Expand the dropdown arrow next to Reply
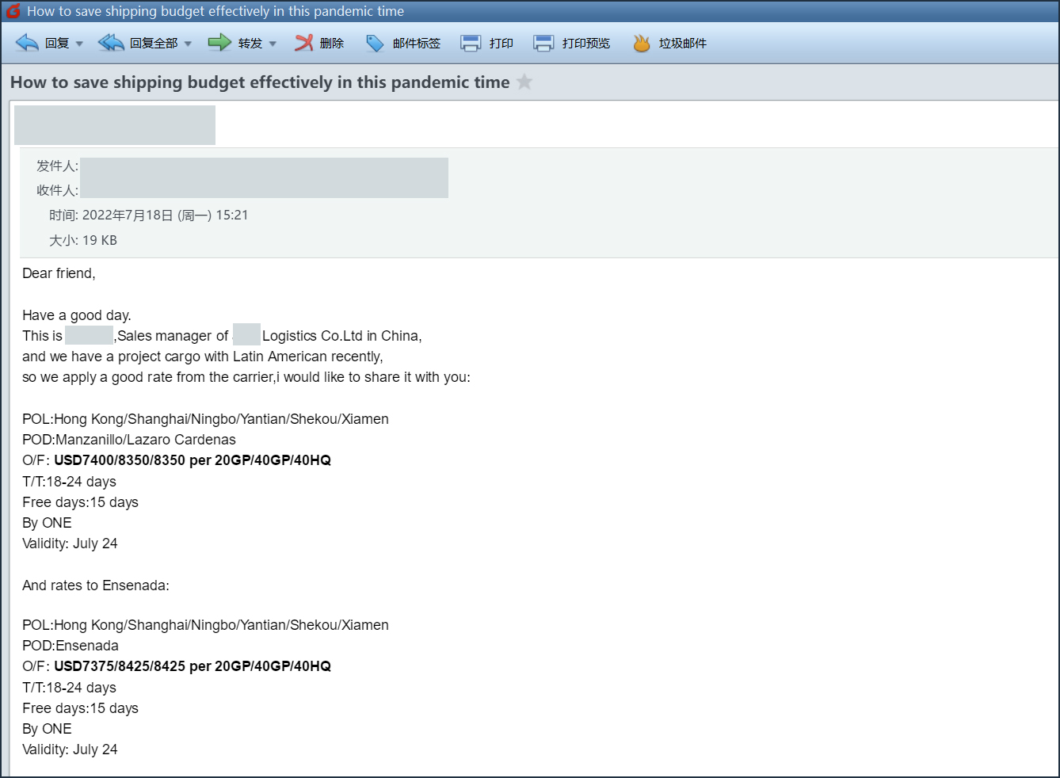This screenshot has height=778, width=1060. point(79,44)
